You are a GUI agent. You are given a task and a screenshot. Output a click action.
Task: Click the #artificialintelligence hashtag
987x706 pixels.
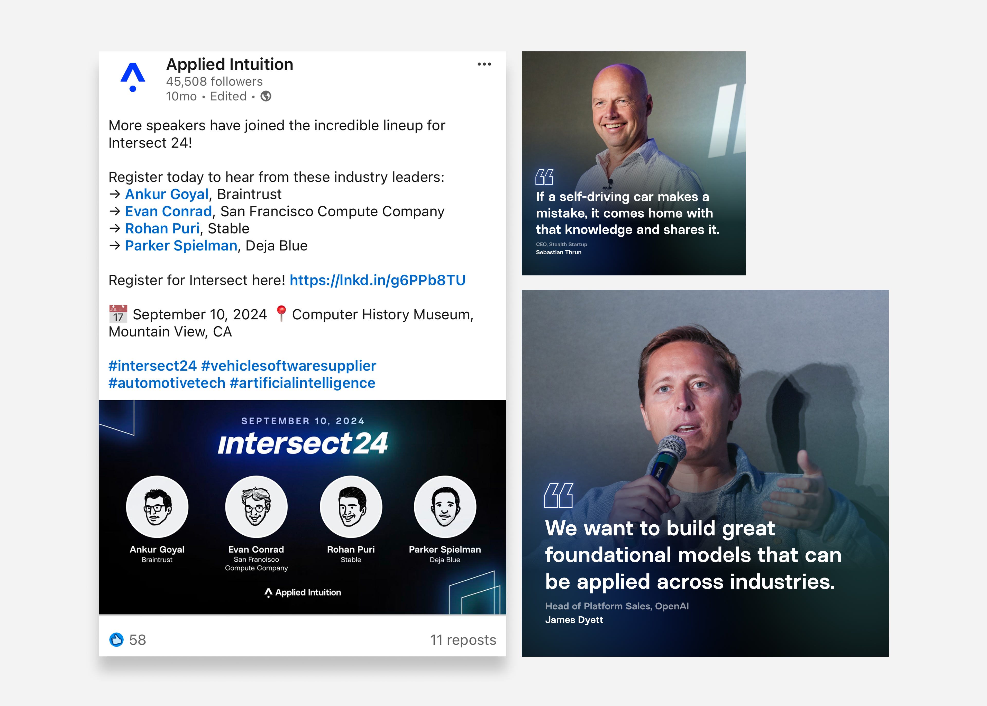pos(302,383)
